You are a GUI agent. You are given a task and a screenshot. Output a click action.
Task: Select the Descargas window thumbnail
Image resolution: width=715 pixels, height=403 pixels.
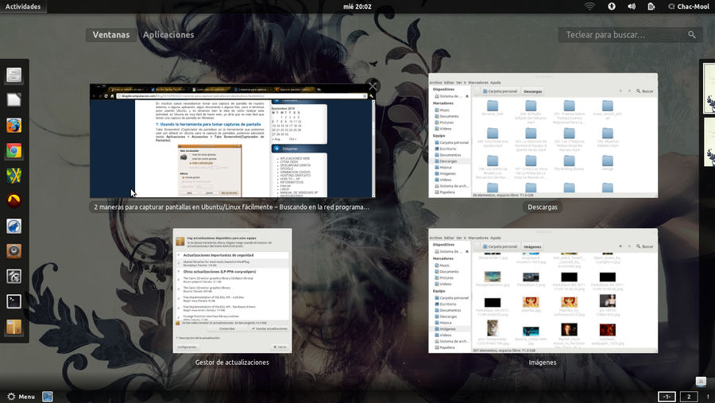point(543,136)
